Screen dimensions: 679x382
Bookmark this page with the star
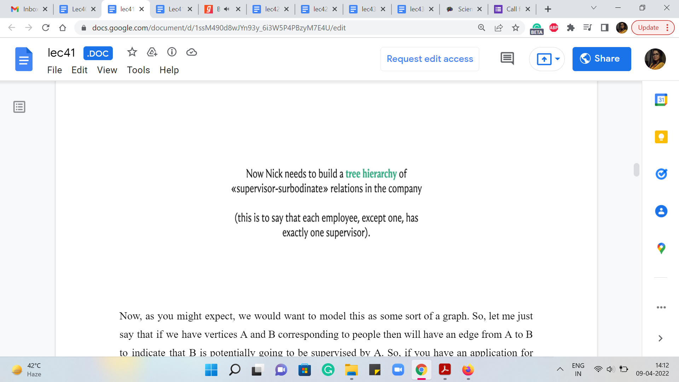[x=516, y=28]
